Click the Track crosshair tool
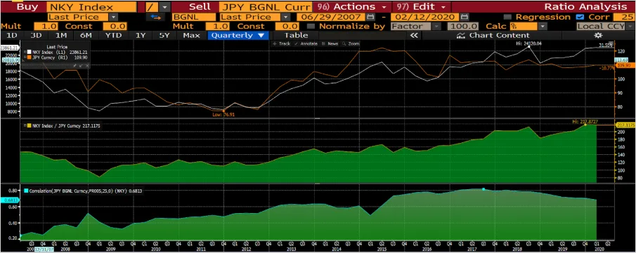The width and height of the screenshot is (636, 253). click(282, 43)
